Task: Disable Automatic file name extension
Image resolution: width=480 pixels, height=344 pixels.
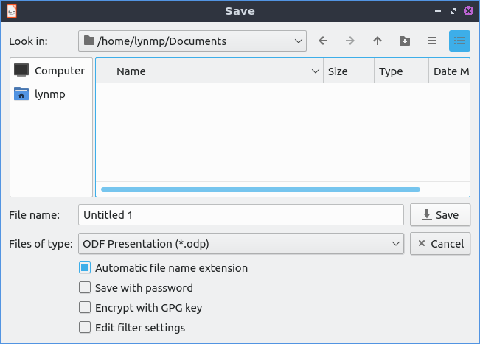Action: [85, 268]
